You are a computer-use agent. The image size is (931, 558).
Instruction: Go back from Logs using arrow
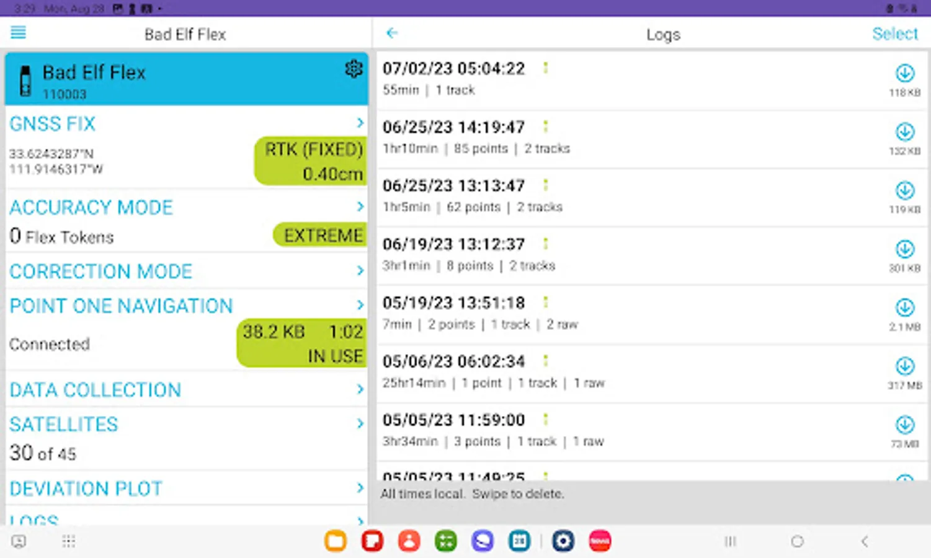tap(392, 33)
